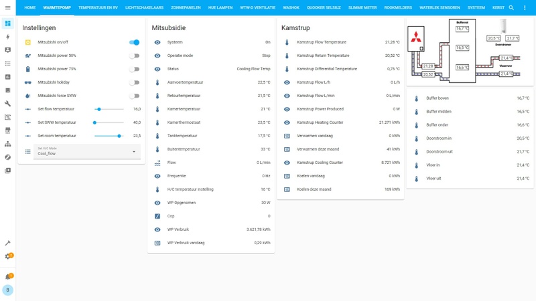Screen dimensions: 536x301
Task: Enable the Mitsubishi power 50% switch
Action: click(135, 56)
